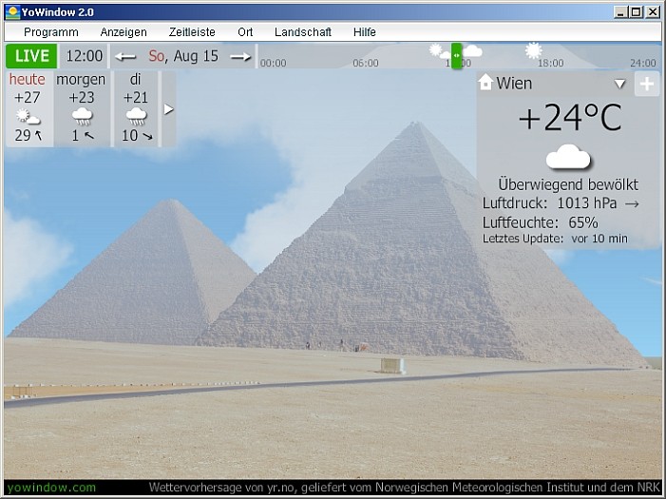Select Tuesday's forecast tile 'di'
The width and height of the screenshot is (666, 499).
point(136,107)
